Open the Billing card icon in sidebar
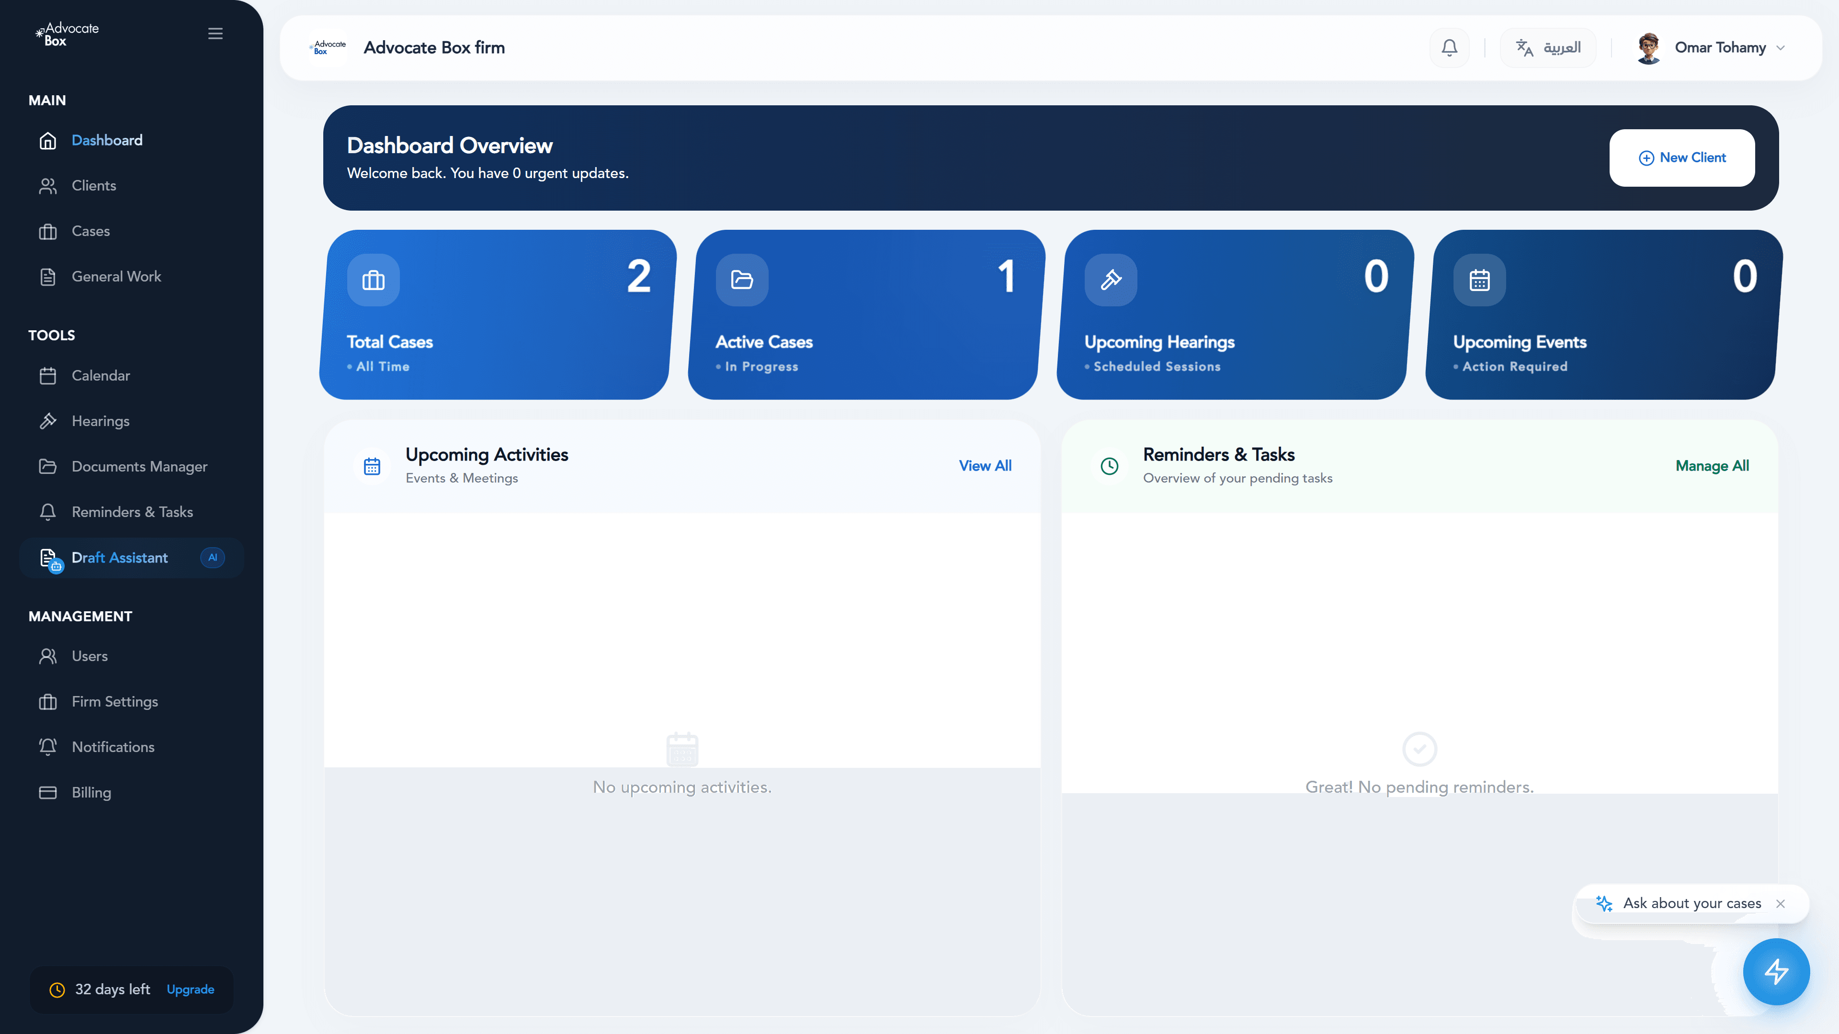The height and width of the screenshot is (1034, 1839). (48, 792)
